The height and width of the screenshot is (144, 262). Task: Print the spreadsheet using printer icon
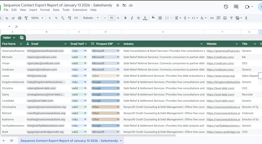tap(20, 18)
